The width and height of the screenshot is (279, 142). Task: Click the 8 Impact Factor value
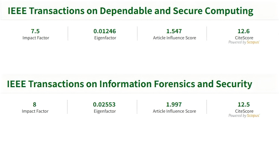coord(34,105)
